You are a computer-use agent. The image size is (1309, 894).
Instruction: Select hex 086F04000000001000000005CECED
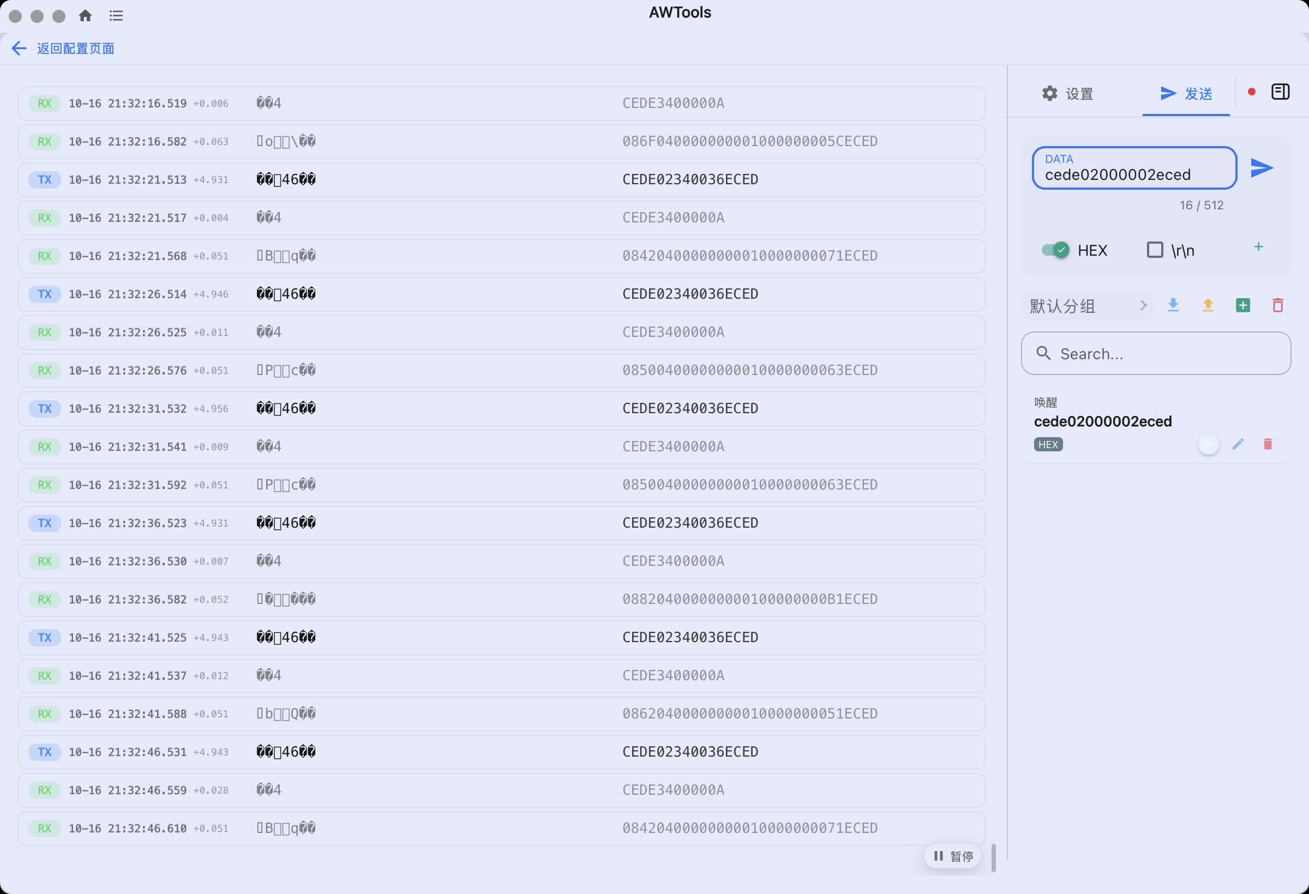pyautogui.click(x=750, y=141)
